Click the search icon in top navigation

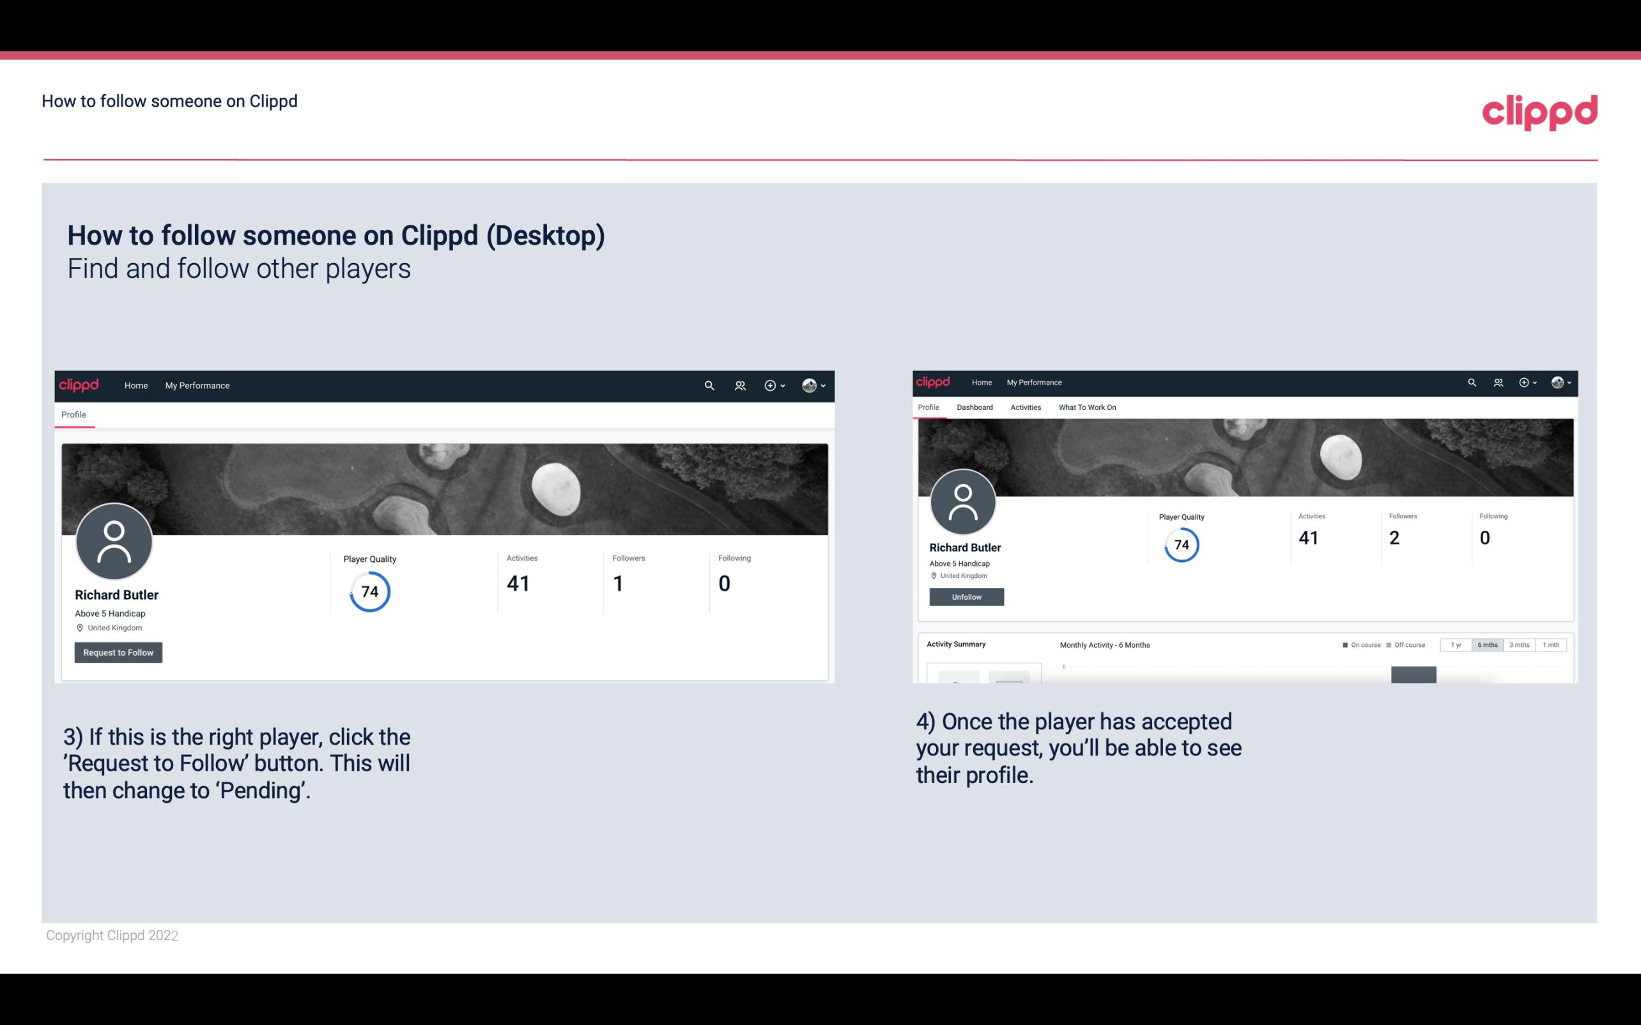pyautogui.click(x=707, y=385)
